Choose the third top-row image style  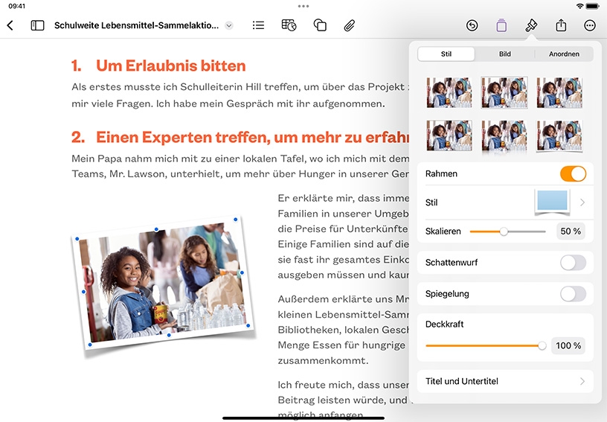tap(559, 93)
